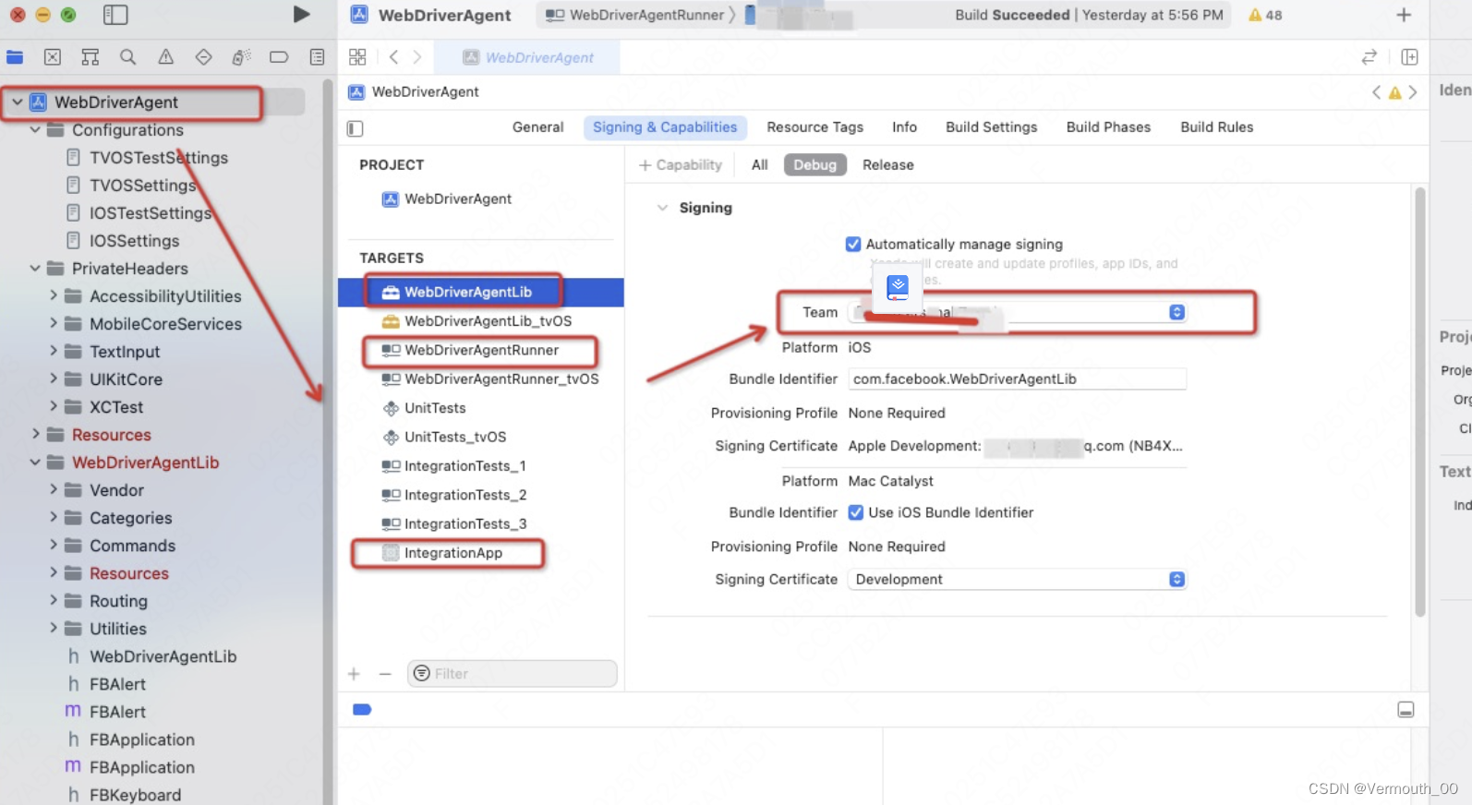Open the related items grid menu
The width and height of the screenshot is (1472, 805).
point(357,57)
